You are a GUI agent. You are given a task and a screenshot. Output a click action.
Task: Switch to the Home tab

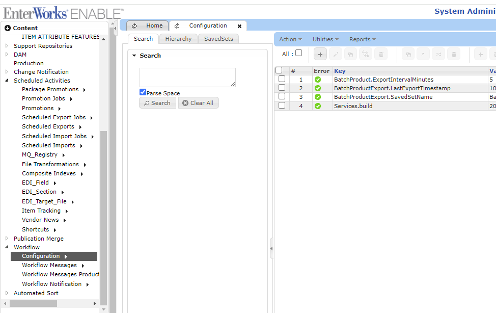coord(154,25)
